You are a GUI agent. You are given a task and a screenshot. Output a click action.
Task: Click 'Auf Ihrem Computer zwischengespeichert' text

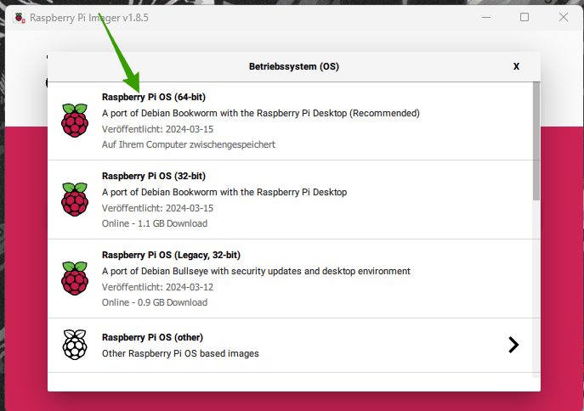click(x=189, y=144)
